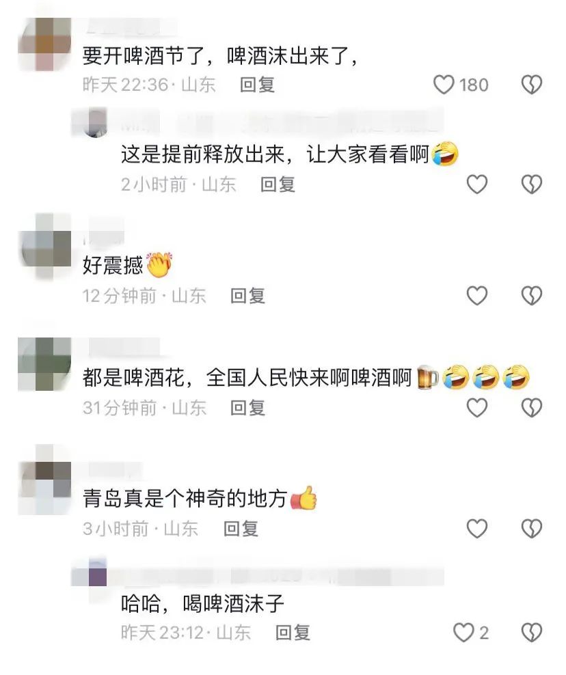The image size is (566, 675).
Task: Like the comment with 180 likes
Action: point(444,85)
